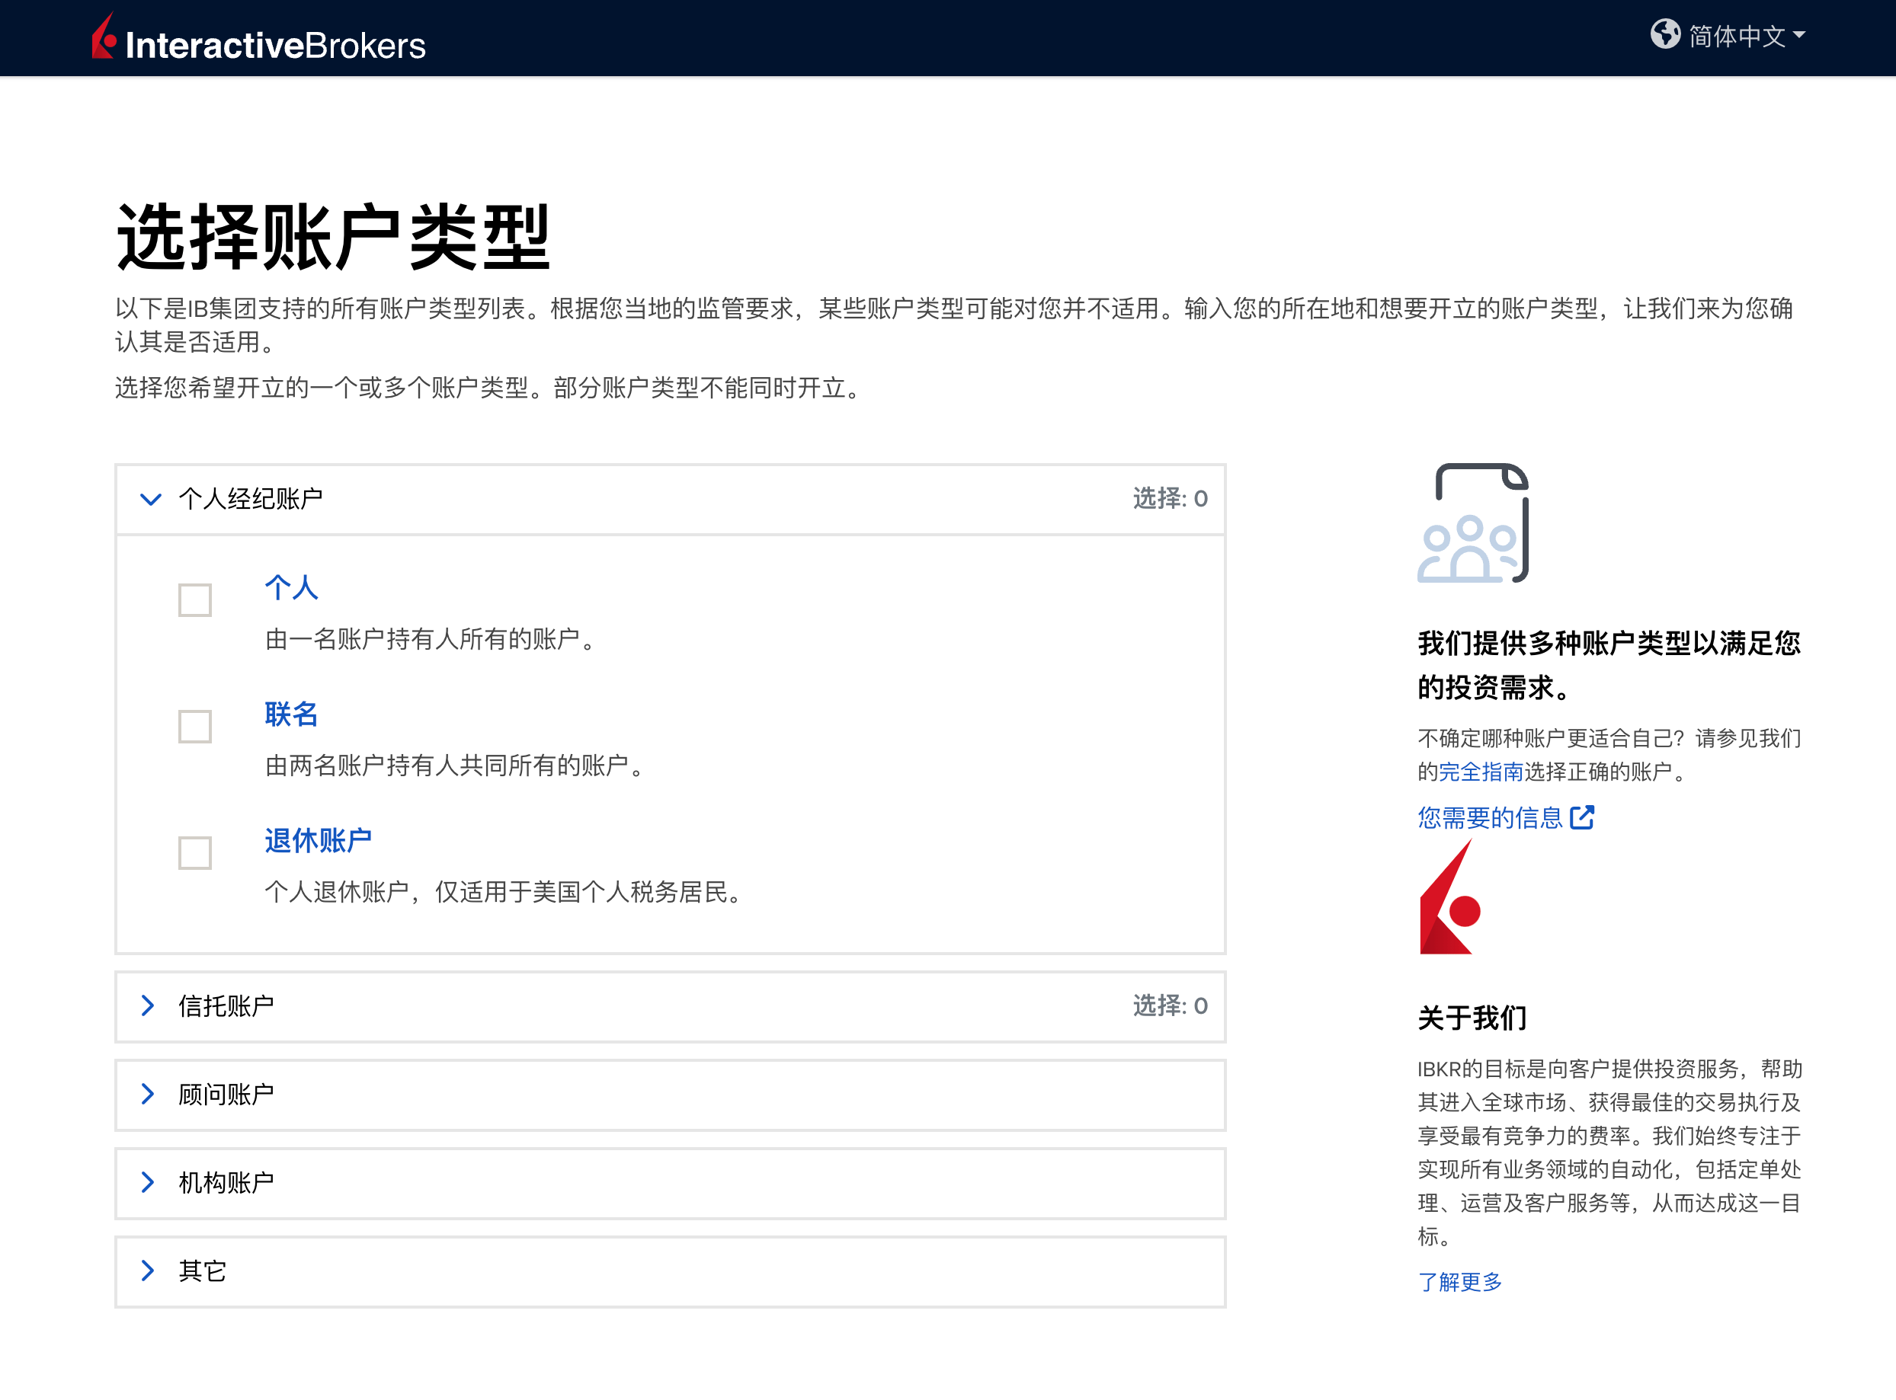Click the globe icon next to language selector
This screenshot has width=1896, height=1400.
(x=1665, y=36)
